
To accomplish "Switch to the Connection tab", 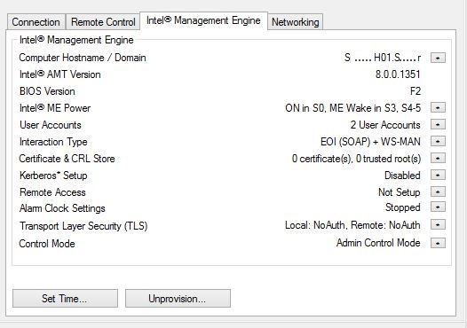I will [x=36, y=21].
